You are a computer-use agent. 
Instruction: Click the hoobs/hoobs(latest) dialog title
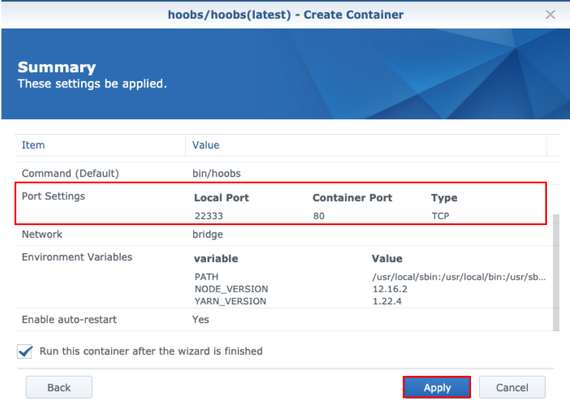click(x=285, y=14)
